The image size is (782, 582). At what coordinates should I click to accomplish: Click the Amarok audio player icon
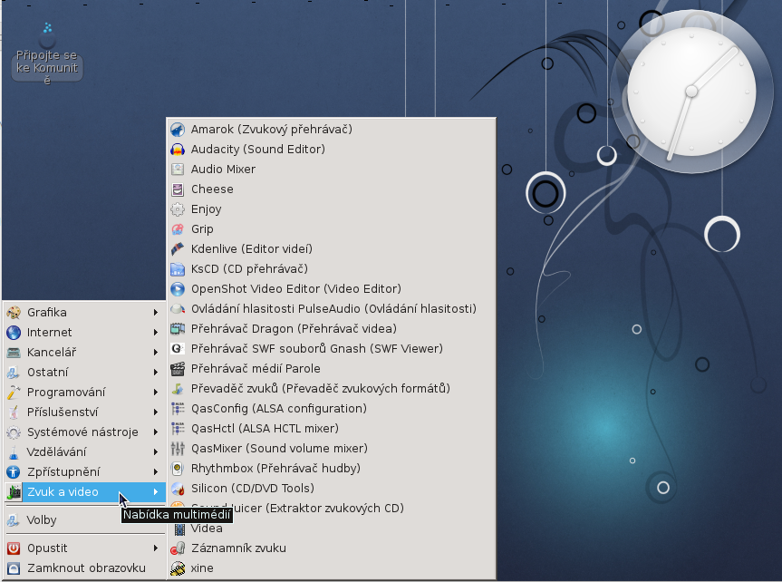pyautogui.click(x=178, y=130)
